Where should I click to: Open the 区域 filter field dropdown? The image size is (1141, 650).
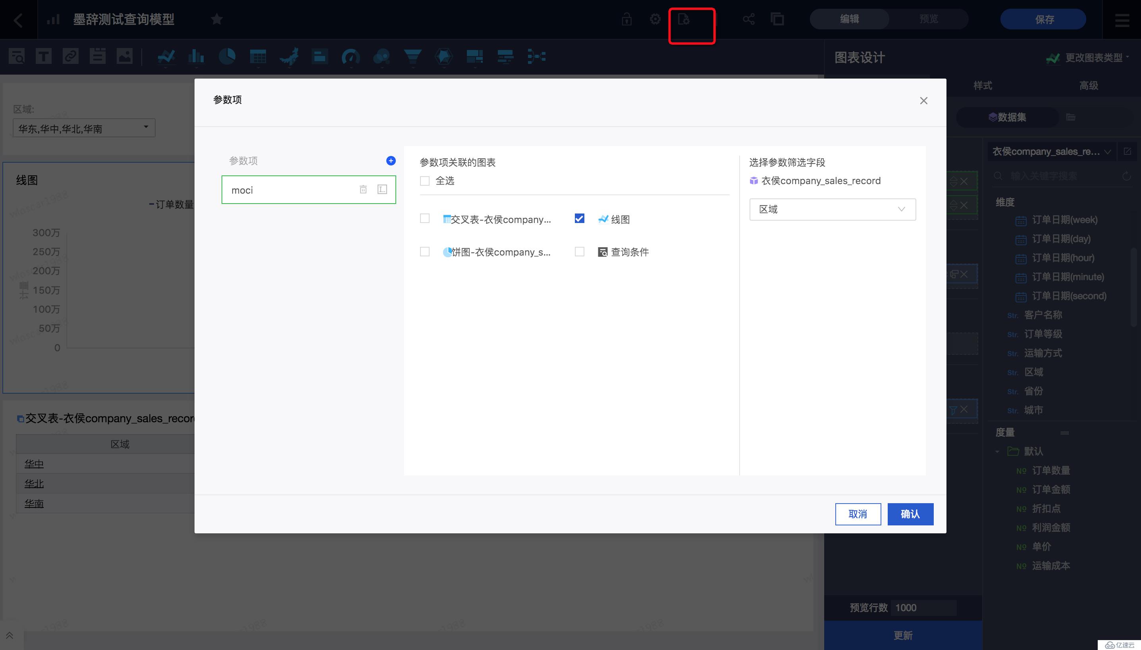point(833,210)
